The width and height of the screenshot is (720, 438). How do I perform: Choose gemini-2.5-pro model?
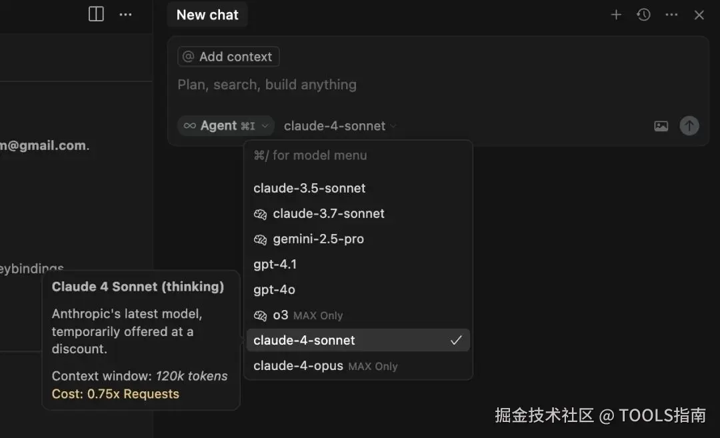(318, 239)
